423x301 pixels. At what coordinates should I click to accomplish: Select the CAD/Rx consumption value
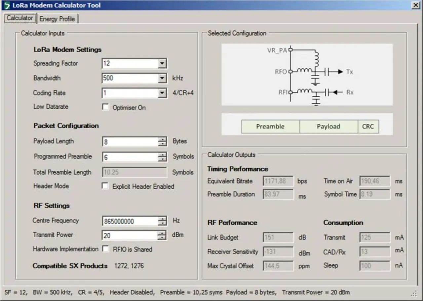point(375,251)
